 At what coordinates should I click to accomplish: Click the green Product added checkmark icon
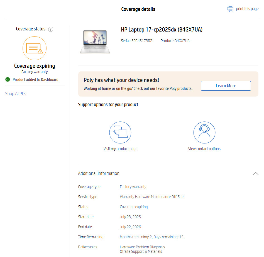coord(8,80)
